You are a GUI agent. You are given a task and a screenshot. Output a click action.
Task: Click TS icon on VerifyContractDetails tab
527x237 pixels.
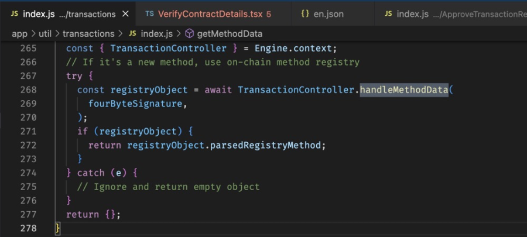(149, 14)
